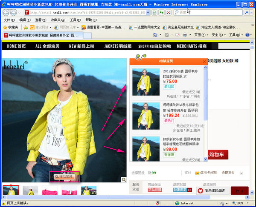Viewport: 256px width, 207px height.
Task: Open the 文件(F) menu
Action: click(9, 20)
